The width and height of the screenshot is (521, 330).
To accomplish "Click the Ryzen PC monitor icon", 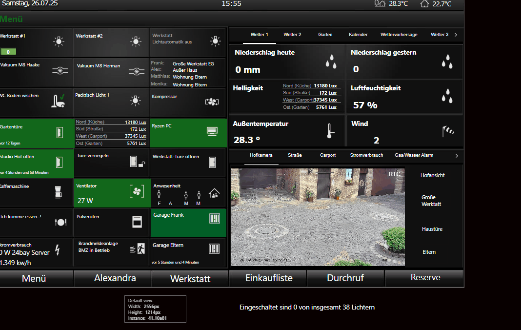I will click(x=212, y=131).
